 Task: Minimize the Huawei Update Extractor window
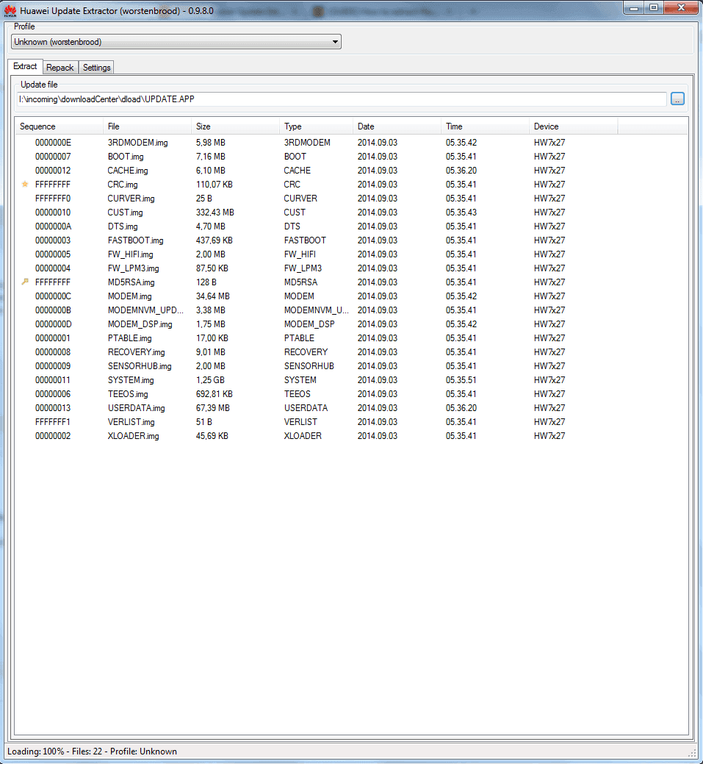pos(634,8)
